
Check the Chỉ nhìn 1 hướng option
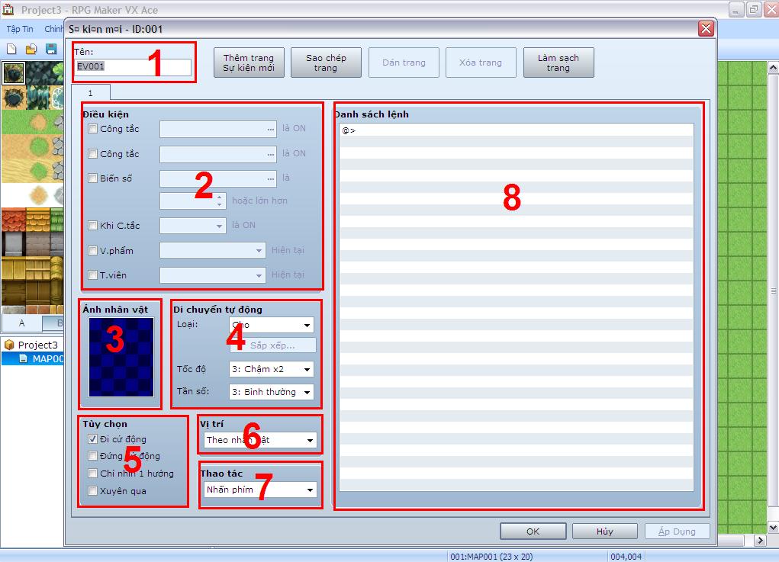click(x=92, y=473)
